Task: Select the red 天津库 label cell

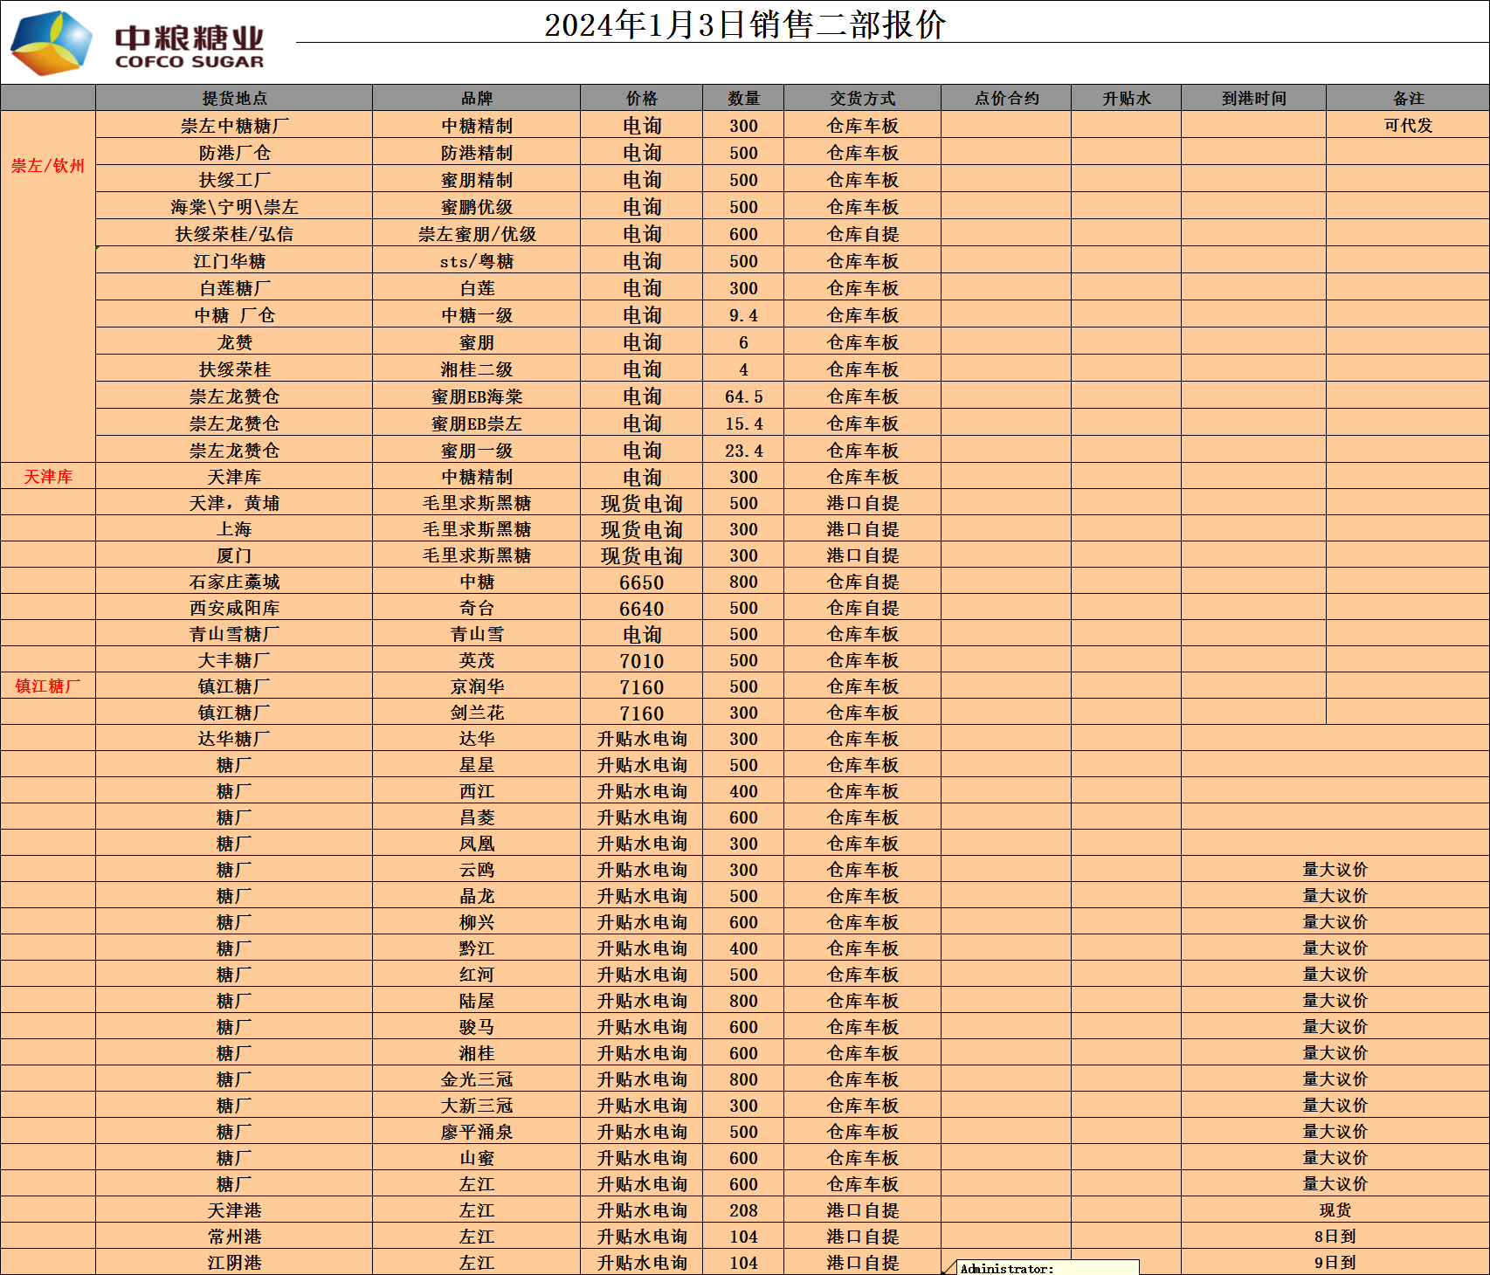Action: pos(48,477)
